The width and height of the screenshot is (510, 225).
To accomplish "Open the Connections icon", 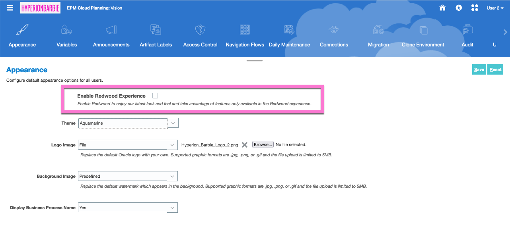I will click(334, 30).
